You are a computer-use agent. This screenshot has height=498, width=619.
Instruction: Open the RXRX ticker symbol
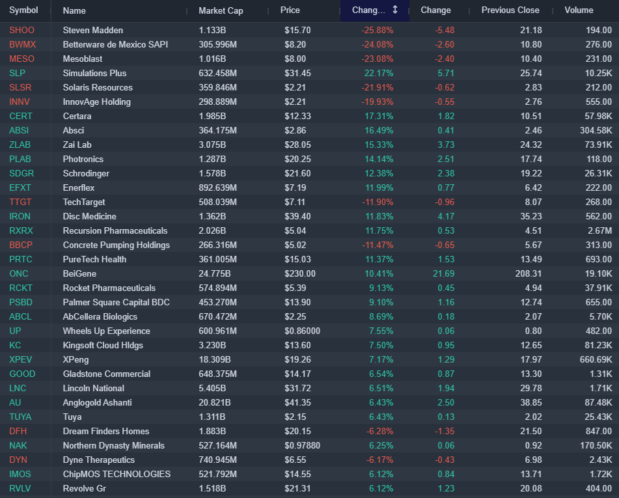tap(21, 230)
